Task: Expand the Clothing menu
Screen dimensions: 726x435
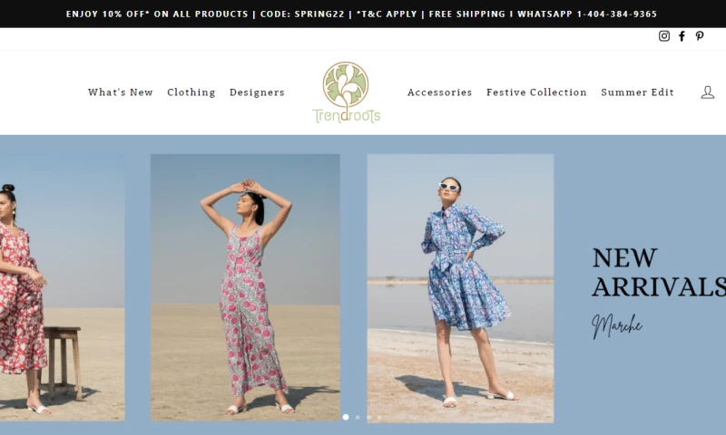Action: click(x=191, y=92)
